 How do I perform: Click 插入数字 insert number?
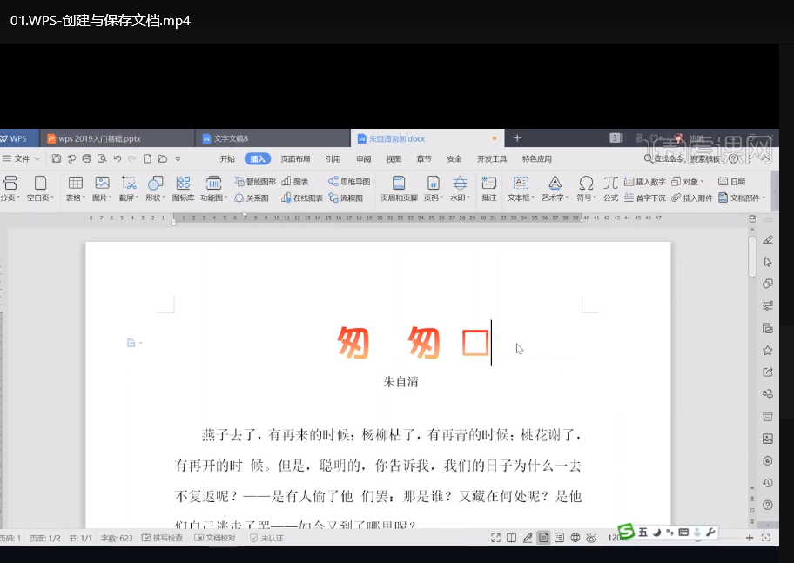tap(644, 181)
